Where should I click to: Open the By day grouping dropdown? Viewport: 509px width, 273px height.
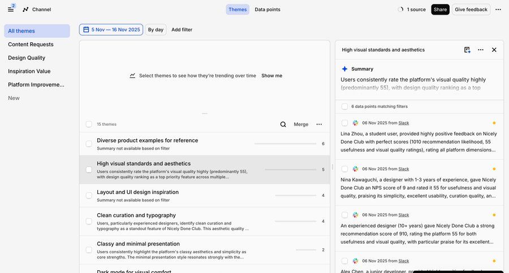156,29
